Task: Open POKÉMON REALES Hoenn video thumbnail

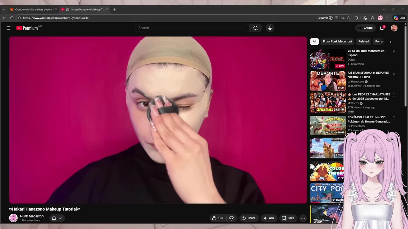Action: [x=328, y=125]
